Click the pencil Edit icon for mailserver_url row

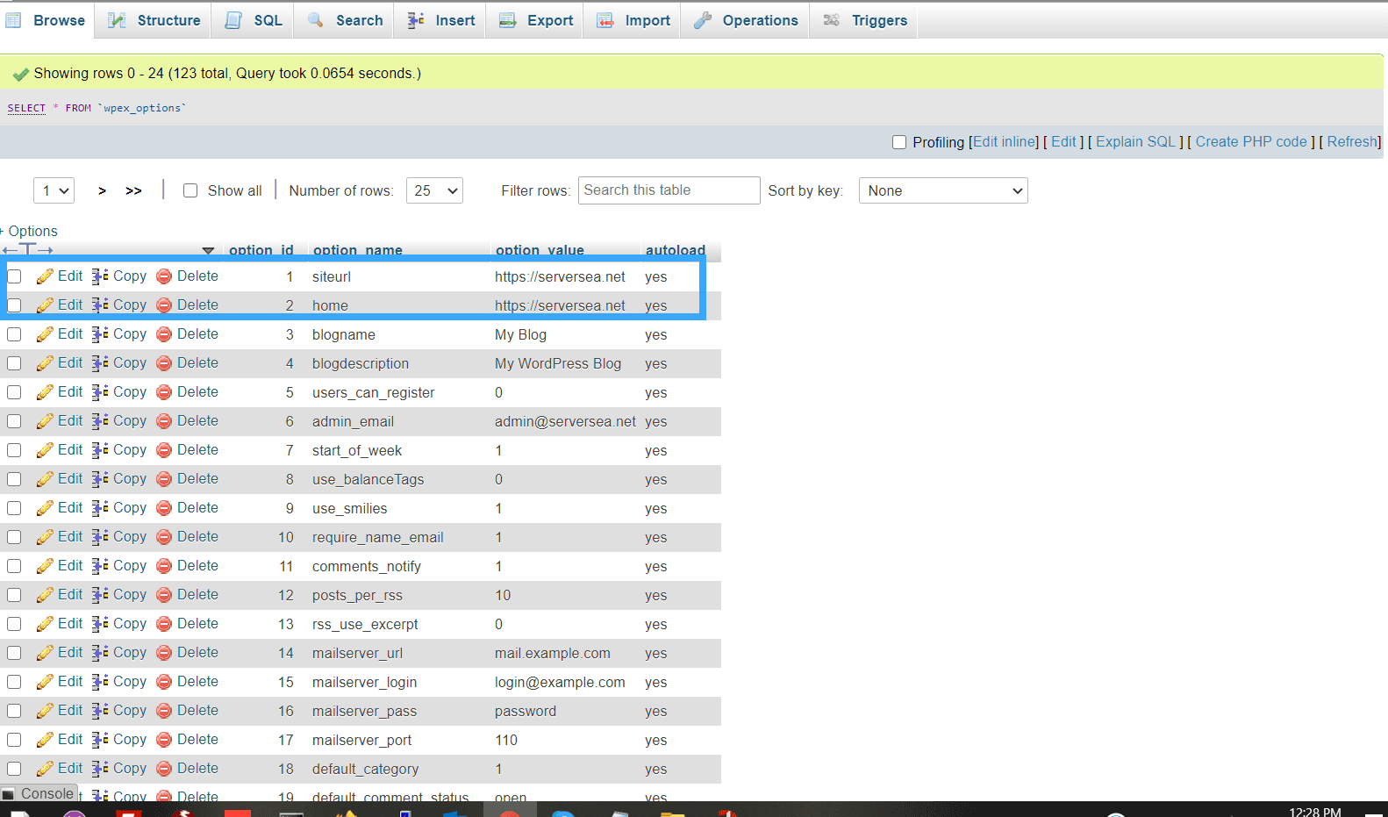coord(45,653)
